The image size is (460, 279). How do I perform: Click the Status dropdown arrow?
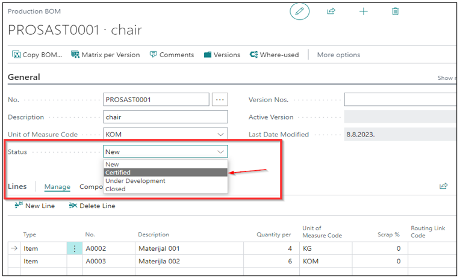[x=220, y=152]
